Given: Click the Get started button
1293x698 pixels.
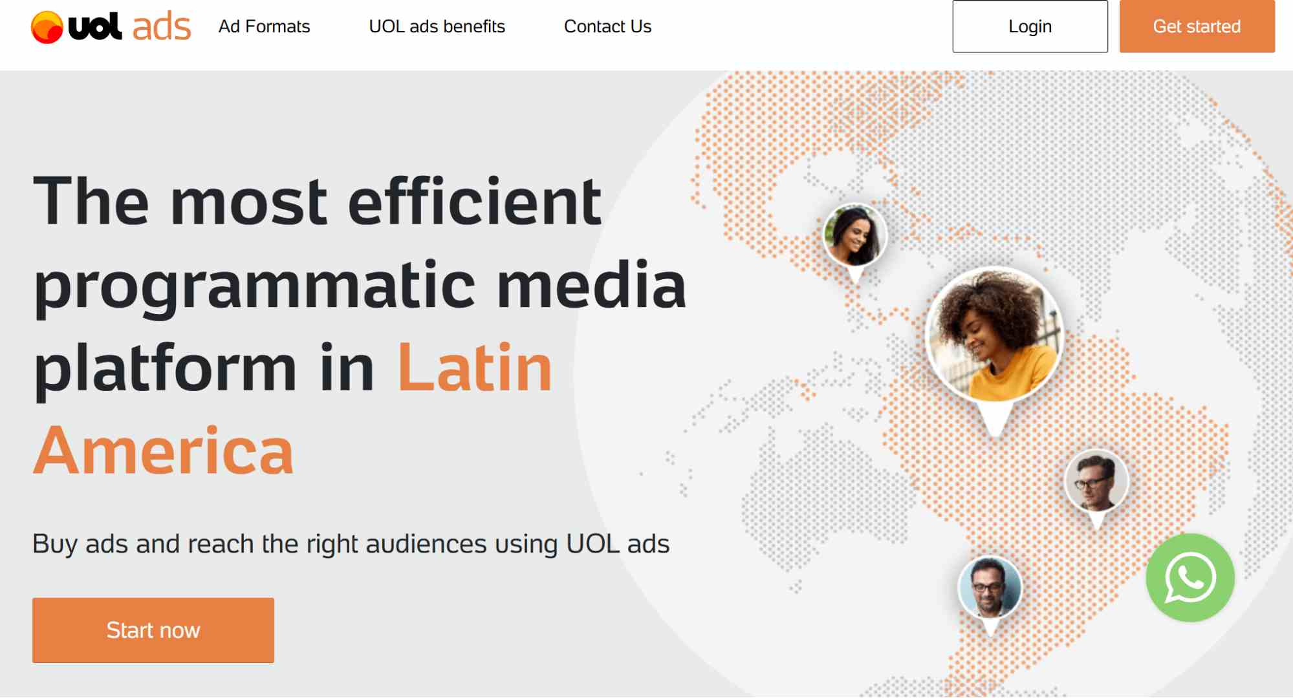Looking at the screenshot, I should pos(1197,26).
